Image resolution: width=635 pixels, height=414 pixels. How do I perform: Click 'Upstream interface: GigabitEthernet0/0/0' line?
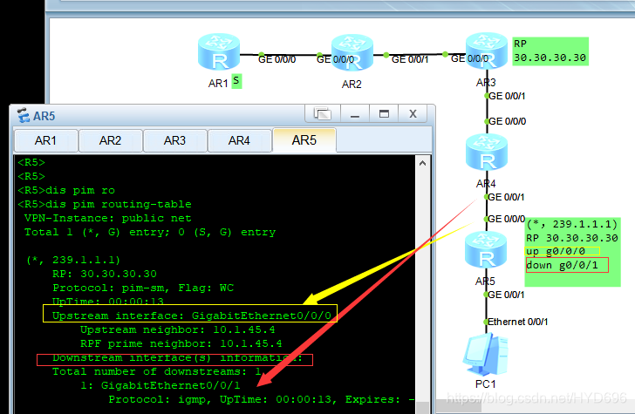(x=192, y=316)
